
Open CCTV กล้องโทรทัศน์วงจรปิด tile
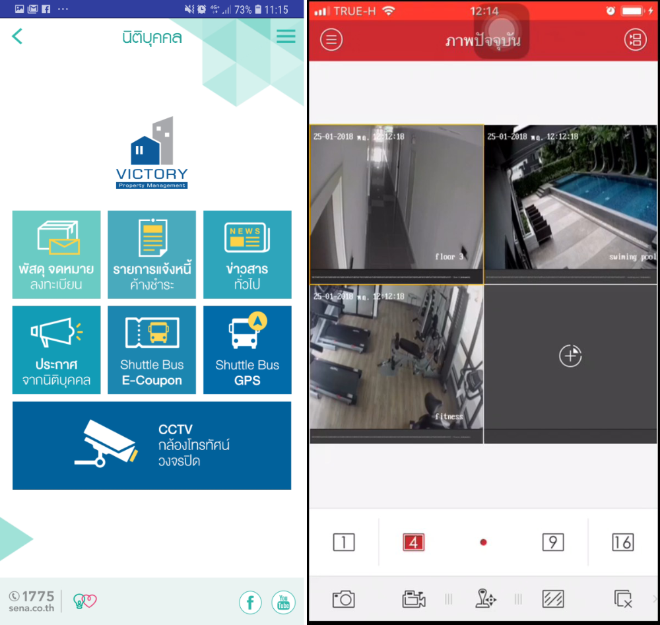coord(152,445)
